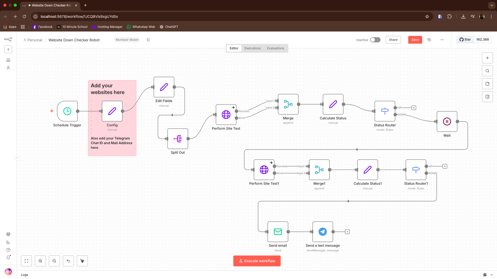Open the Telegram text message node
Screen dimensions: 497x279
pos(323,232)
